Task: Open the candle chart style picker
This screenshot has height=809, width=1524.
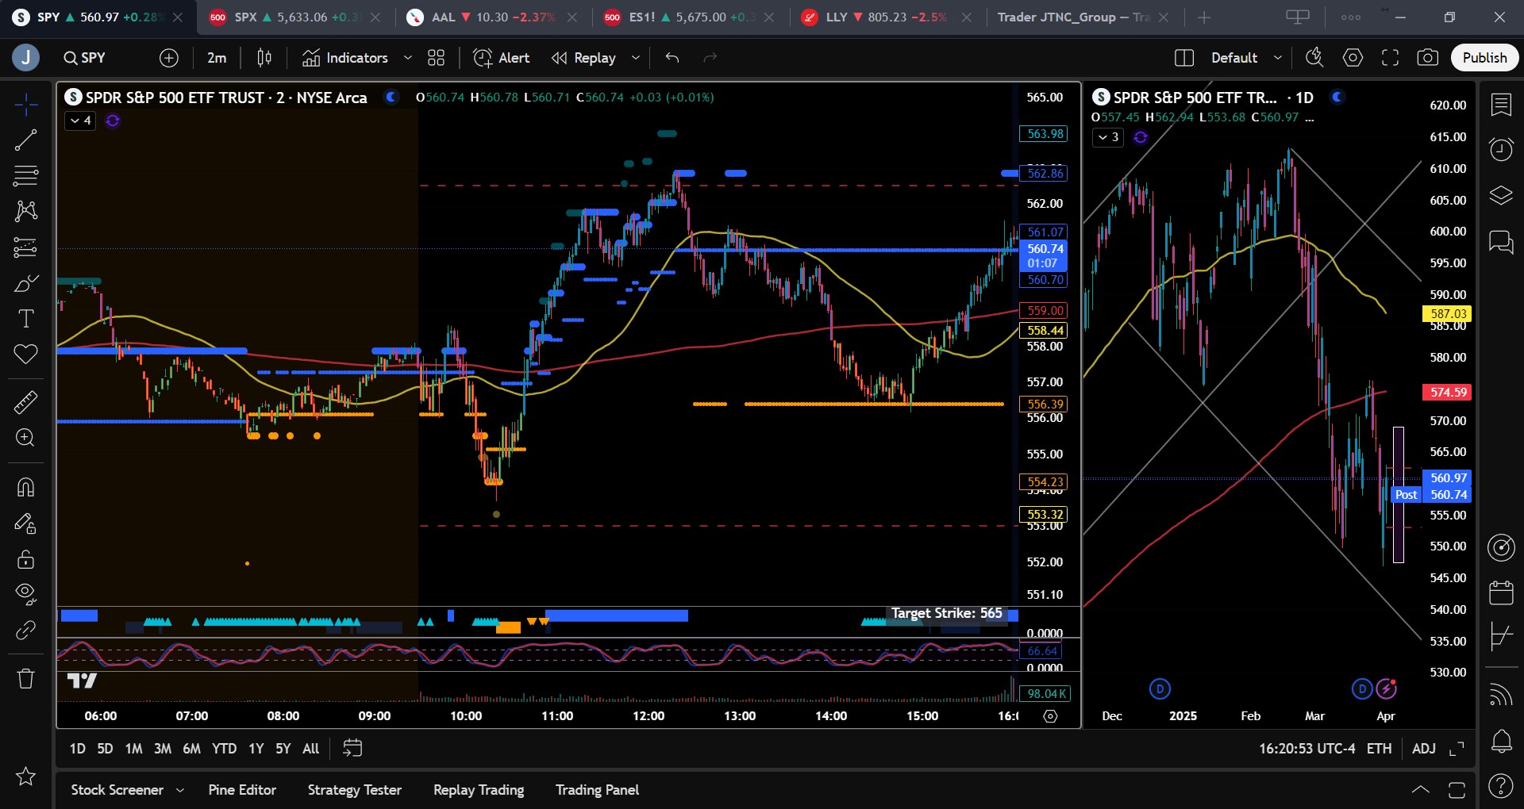Action: tap(264, 58)
